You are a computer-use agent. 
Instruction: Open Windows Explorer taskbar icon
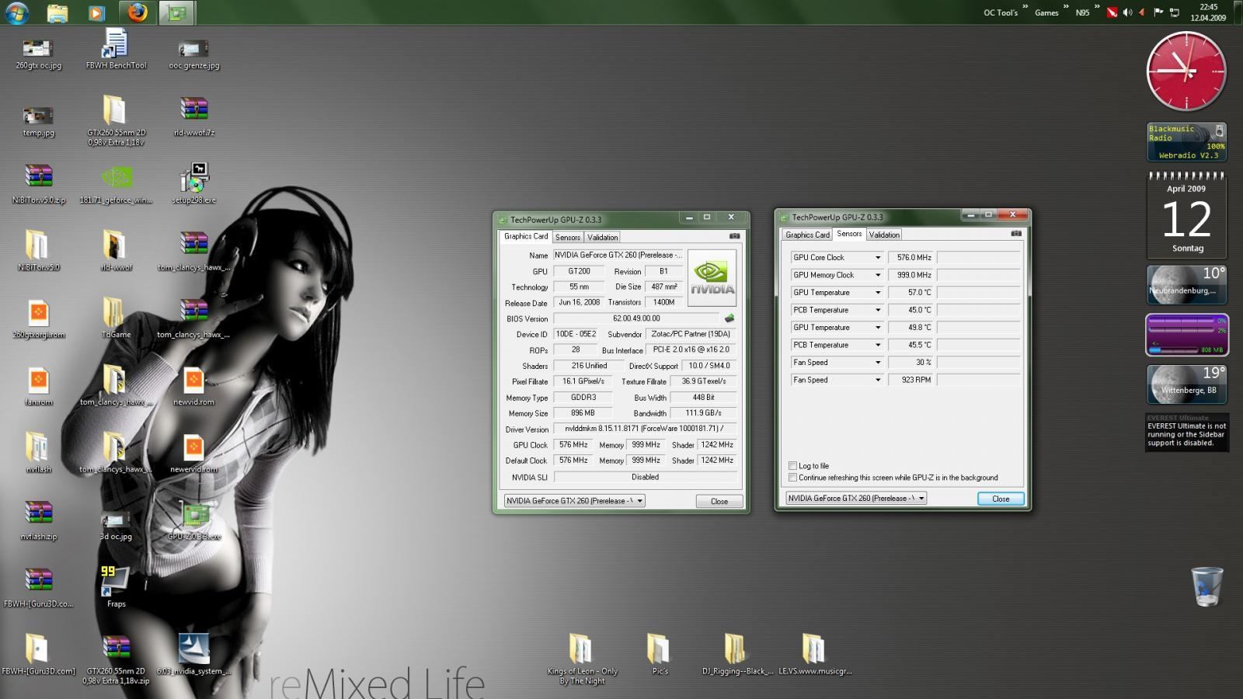(x=57, y=12)
